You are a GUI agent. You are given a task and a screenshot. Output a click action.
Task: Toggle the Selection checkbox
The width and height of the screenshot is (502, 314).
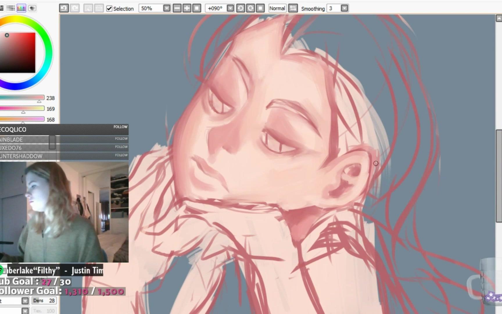point(109,8)
